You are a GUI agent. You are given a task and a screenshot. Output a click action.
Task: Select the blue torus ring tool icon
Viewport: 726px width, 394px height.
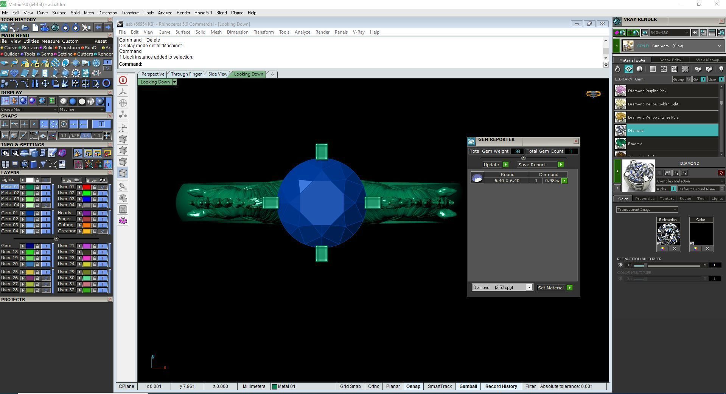106,83
